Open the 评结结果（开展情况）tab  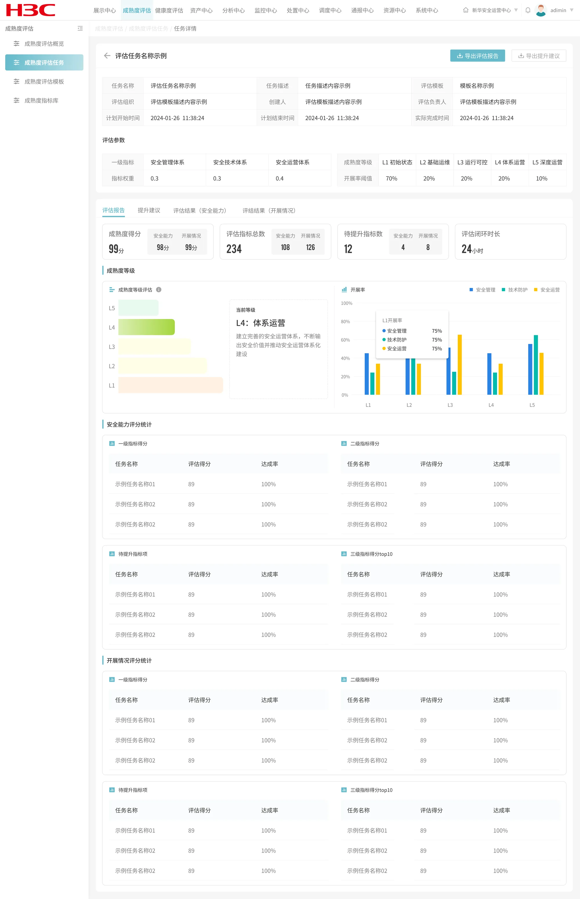[270, 210]
